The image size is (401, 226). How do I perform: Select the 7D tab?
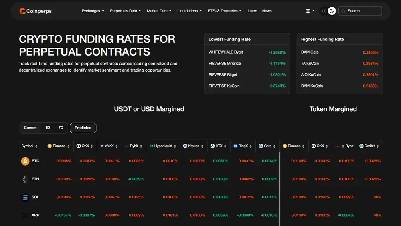pos(61,128)
